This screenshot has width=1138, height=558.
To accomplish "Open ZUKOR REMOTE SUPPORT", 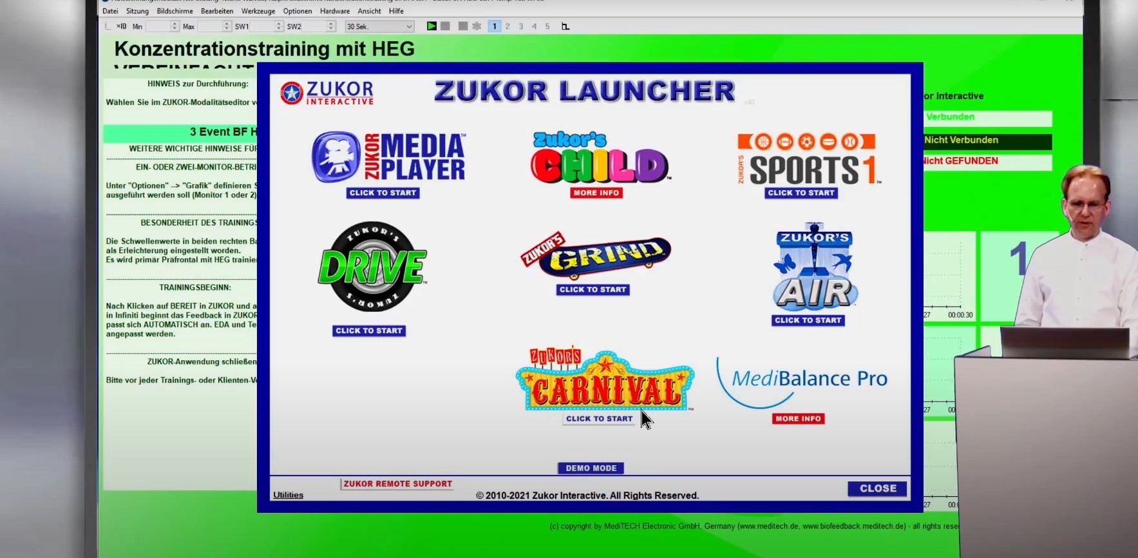I will (397, 484).
